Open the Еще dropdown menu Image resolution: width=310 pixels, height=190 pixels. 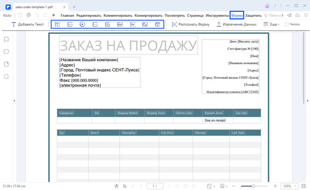(271, 24)
